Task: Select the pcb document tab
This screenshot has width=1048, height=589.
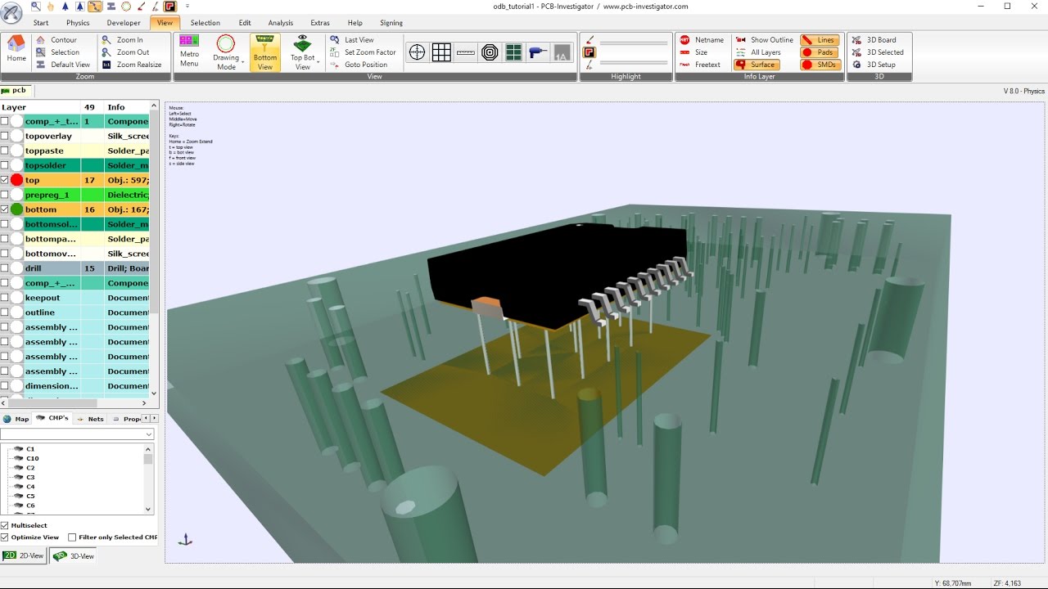Action: [17, 90]
